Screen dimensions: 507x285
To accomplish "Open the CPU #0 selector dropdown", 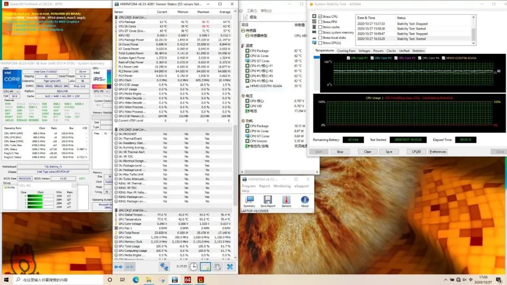I will pos(12,91).
